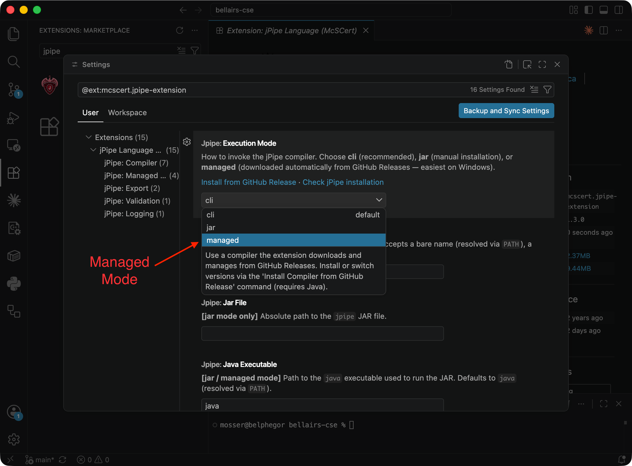Click the Claude starburst icon in editor title
The image size is (632, 466).
(589, 30)
